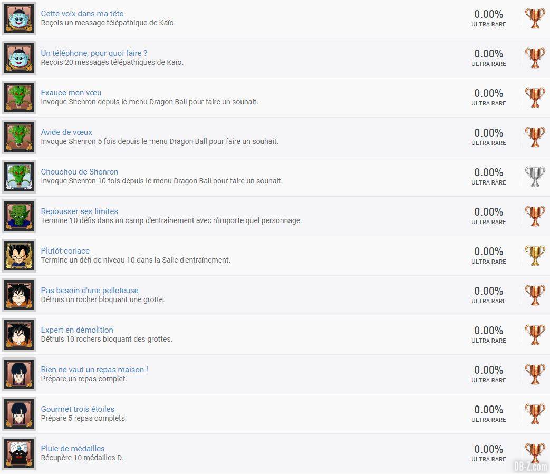Open the Exauce mon vœu trophy link
This screenshot has width=550, height=474.
tap(71, 93)
